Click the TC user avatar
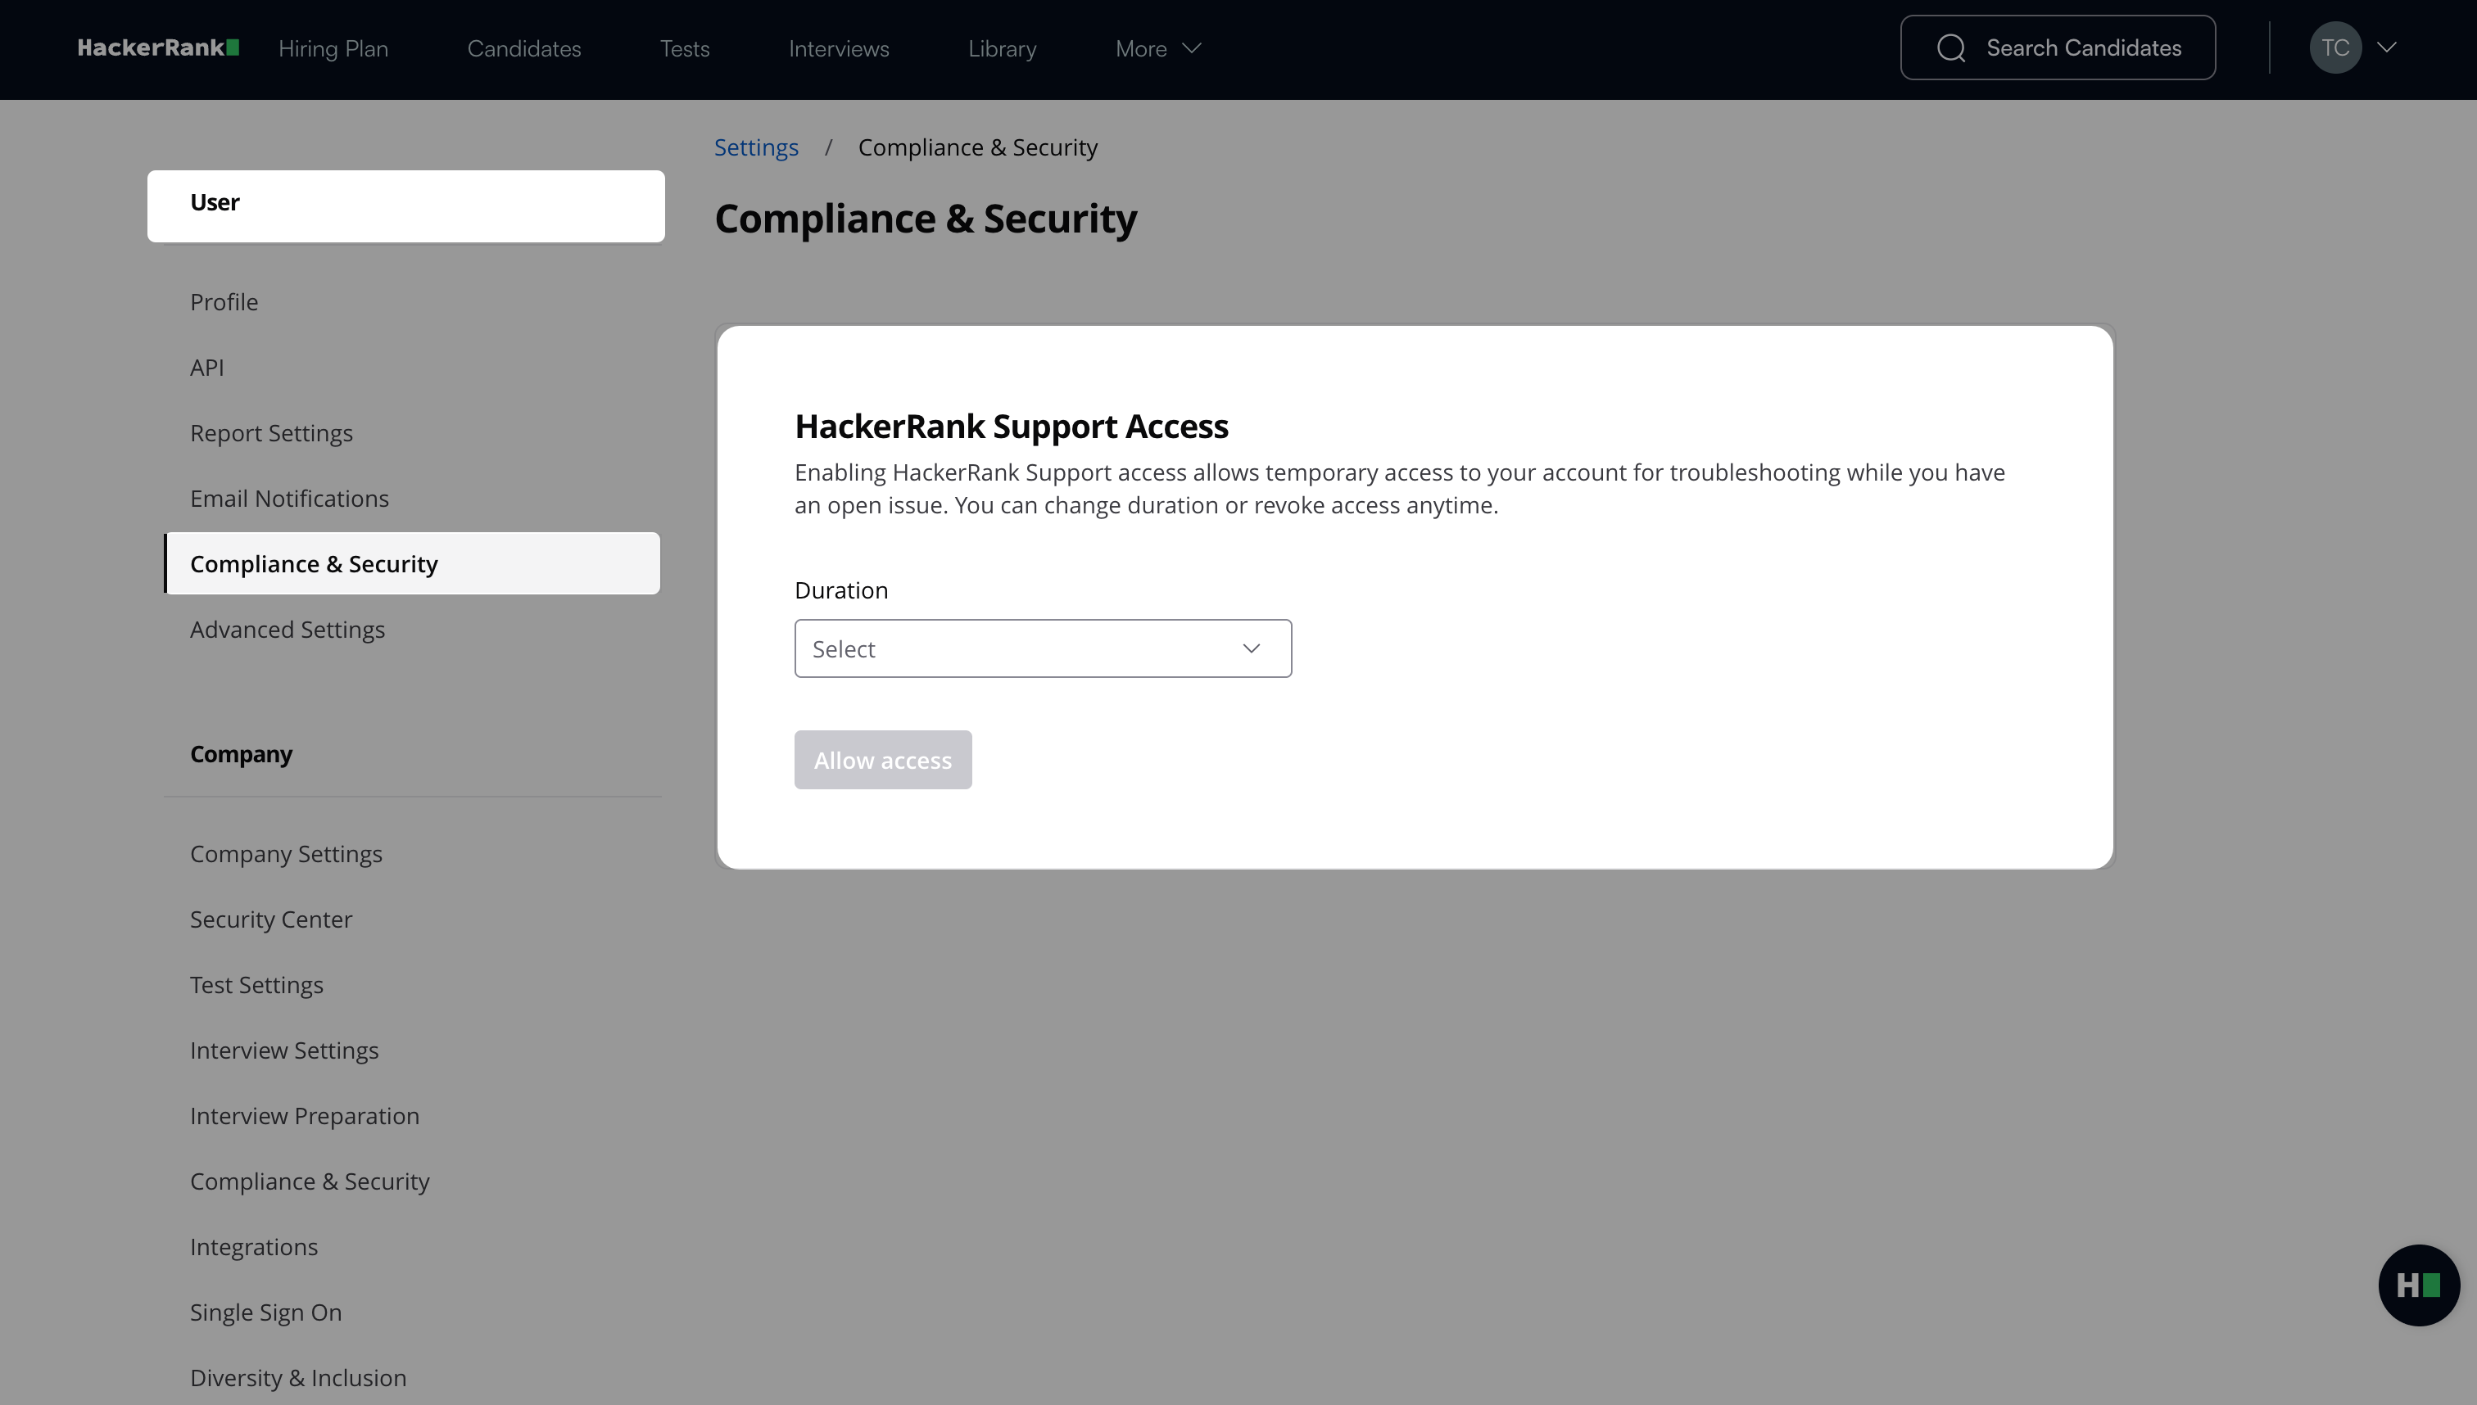 click(2335, 48)
